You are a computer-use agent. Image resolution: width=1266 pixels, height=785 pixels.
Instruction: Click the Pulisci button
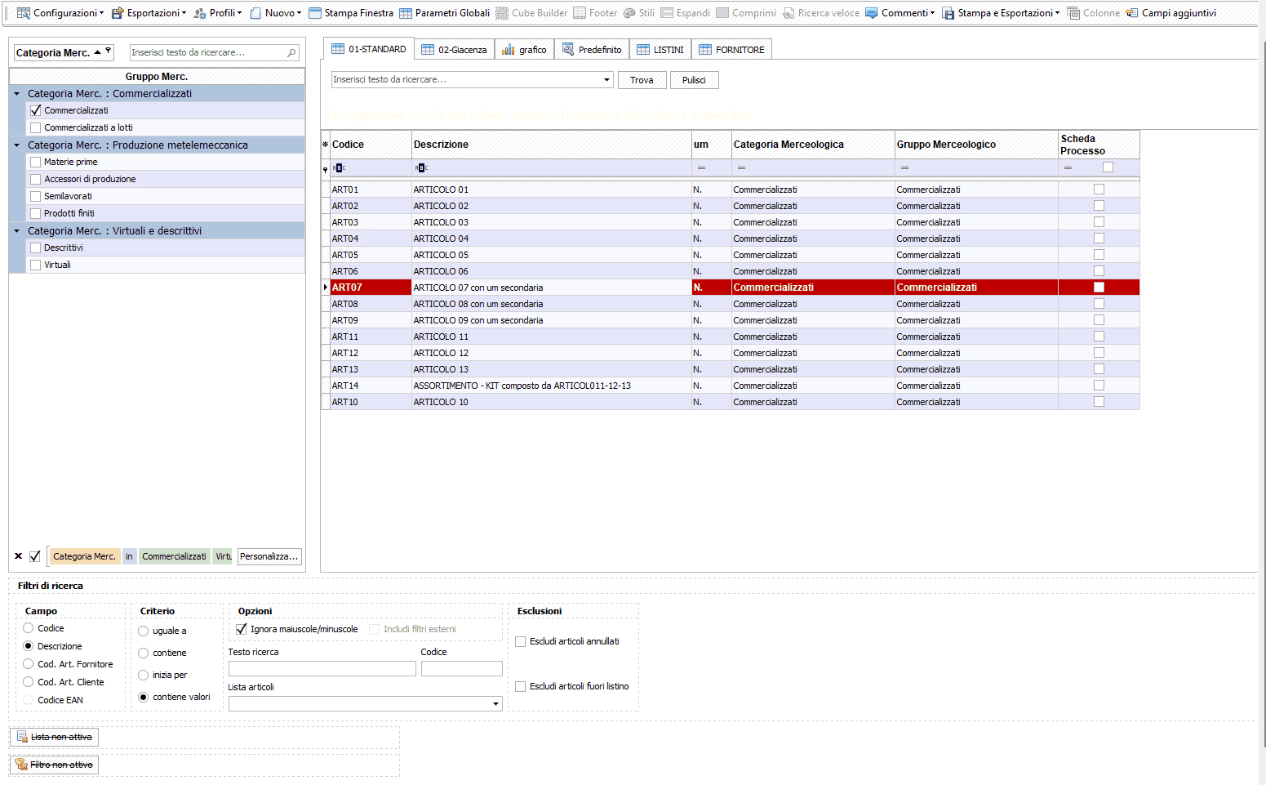694,80
